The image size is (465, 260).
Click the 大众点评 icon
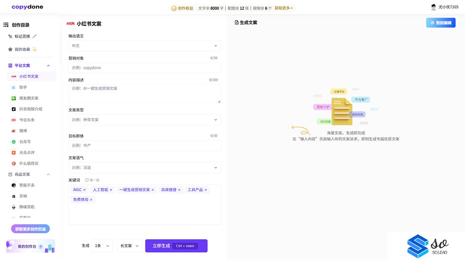14,152
